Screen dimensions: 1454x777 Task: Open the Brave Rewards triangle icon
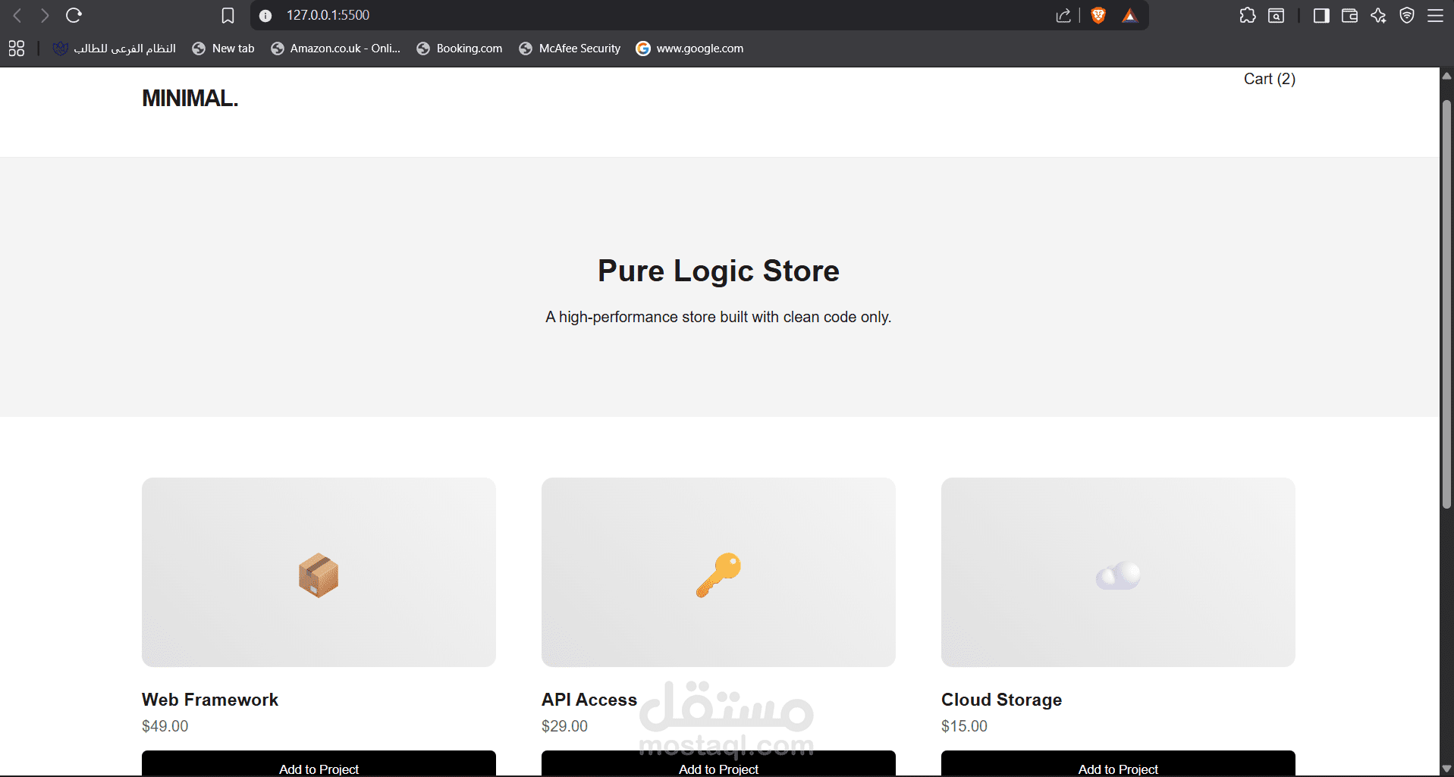point(1130,15)
